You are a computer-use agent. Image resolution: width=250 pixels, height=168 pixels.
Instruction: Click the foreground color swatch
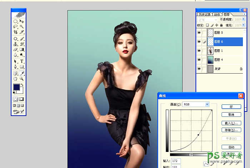click(16, 87)
